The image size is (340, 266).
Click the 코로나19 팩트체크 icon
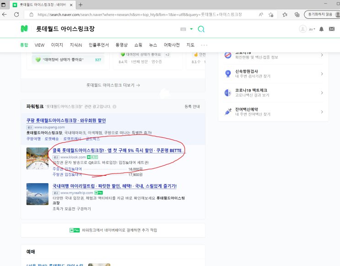[x=228, y=93]
